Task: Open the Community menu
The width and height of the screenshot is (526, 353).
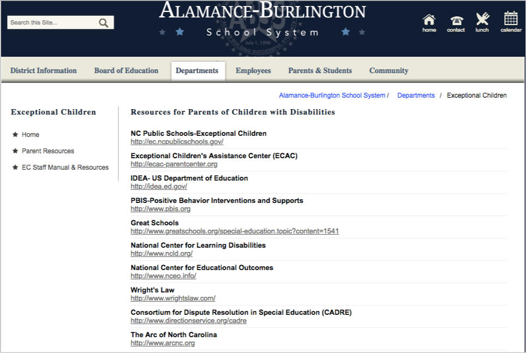Action: coord(389,71)
